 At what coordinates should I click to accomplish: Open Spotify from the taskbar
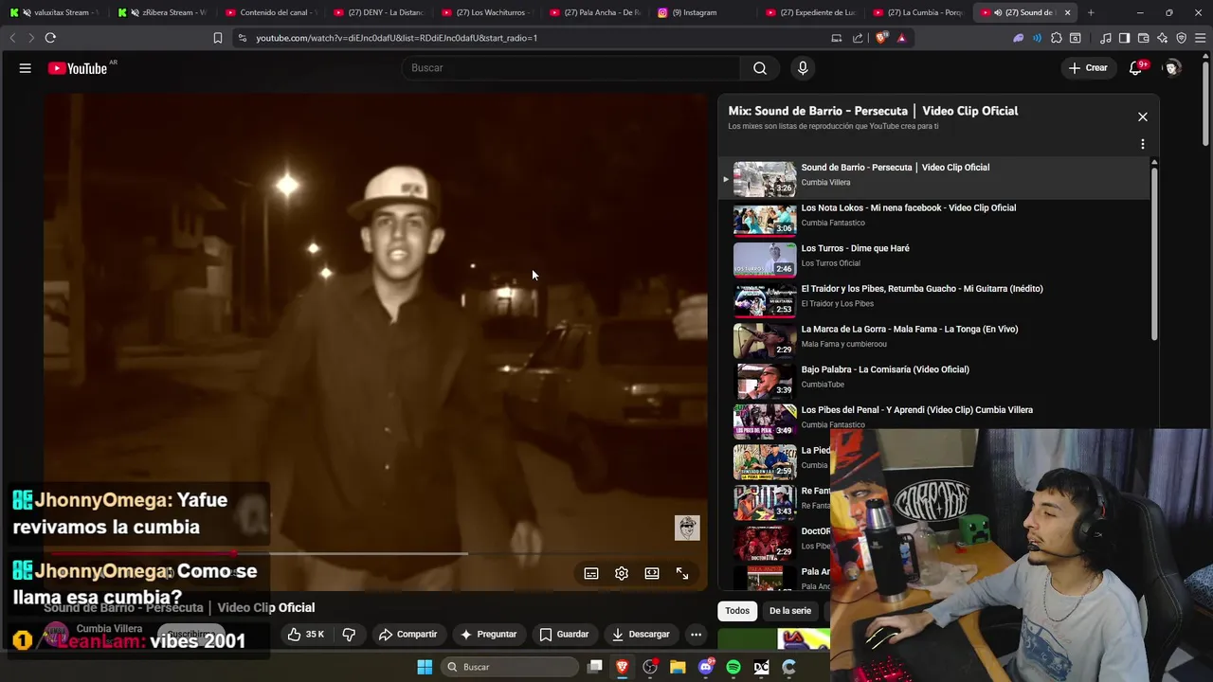pos(733,667)
